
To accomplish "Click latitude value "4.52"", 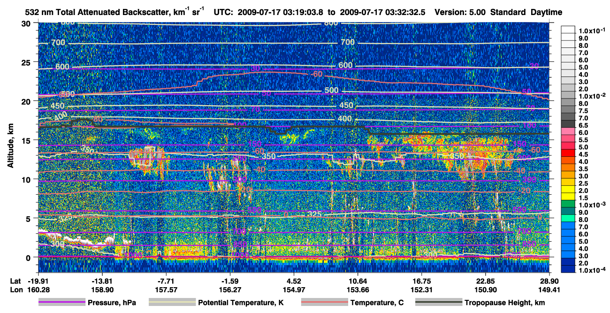I will (293, 281).
